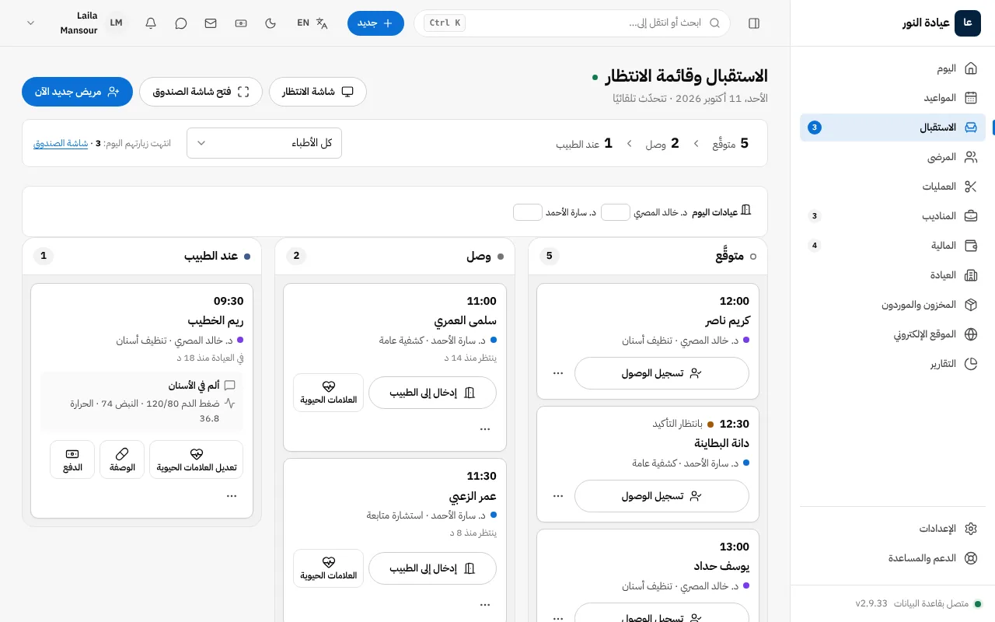
Task: Open المرضى patients sidebar item
Action: point(892,157)
